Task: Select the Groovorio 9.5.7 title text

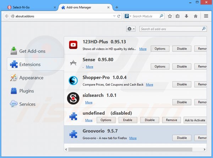Action: click(x=100, y=131)
